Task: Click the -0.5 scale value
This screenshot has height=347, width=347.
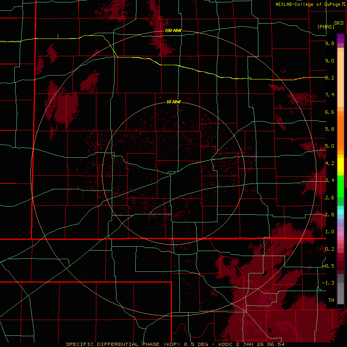Action: (328, 266)
